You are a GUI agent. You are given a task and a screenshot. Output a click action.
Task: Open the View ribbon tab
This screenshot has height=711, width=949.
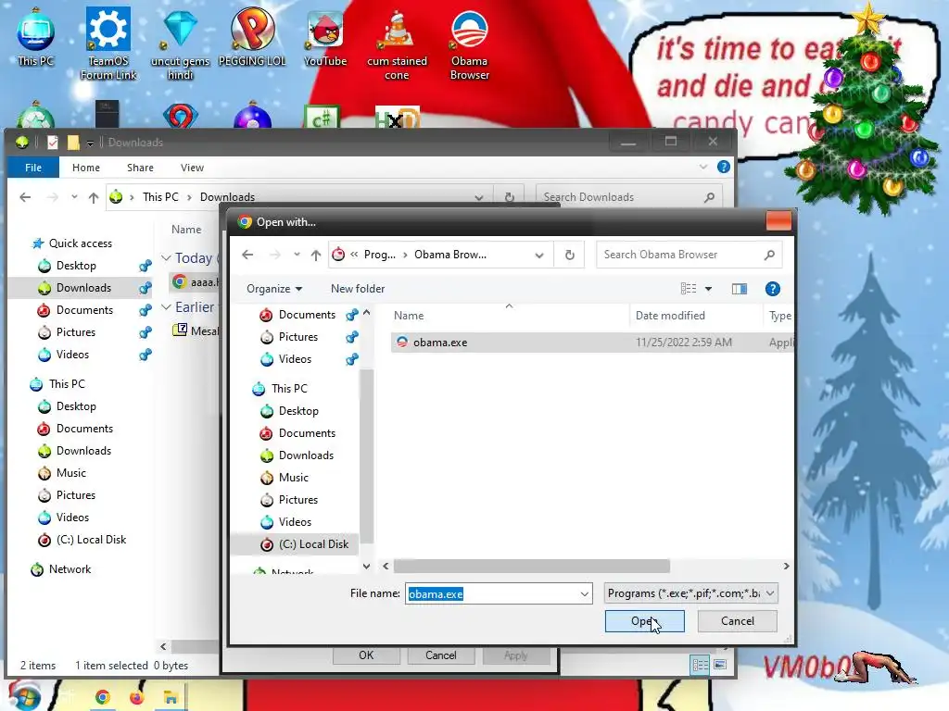pos(192,168)
